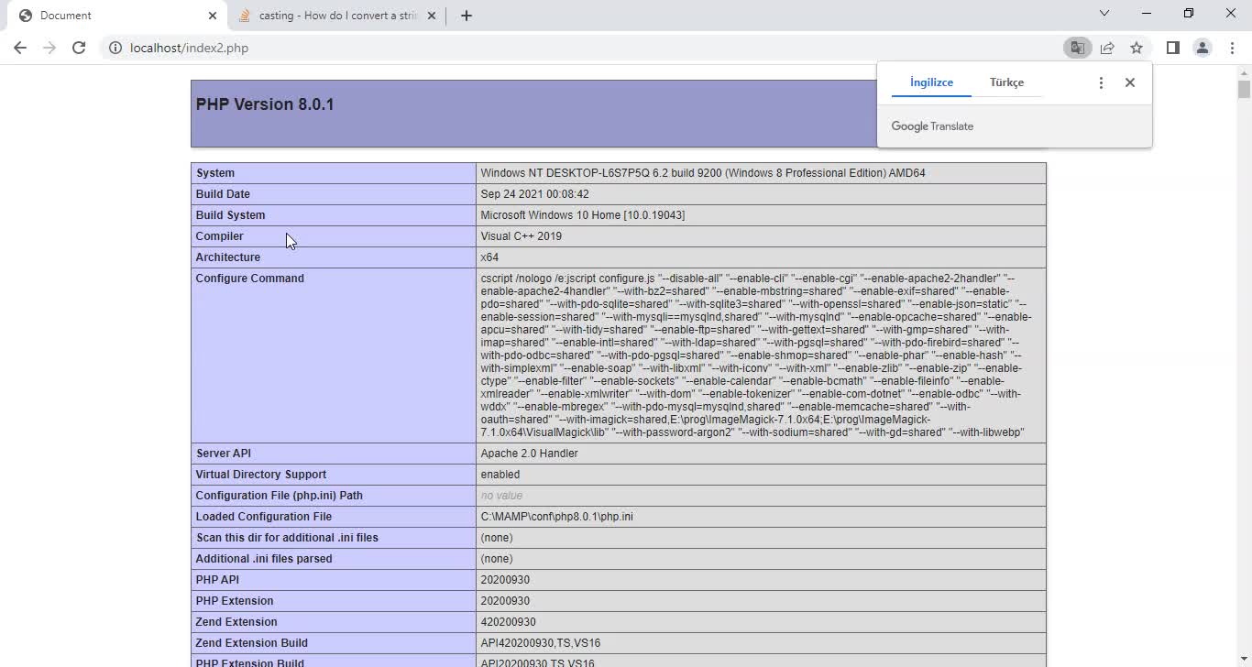Click the Google Translate icon in address bar
The height and width of the screenshot is (667, 1252).
point(1078,48)
